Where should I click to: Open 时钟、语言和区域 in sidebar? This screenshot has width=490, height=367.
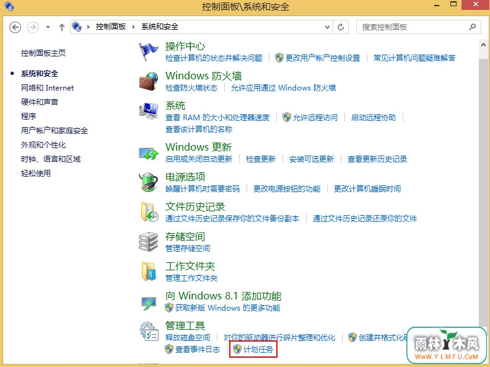[51, 159]
